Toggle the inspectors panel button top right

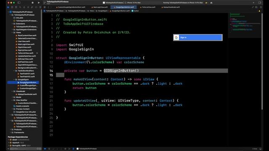[x=260, y=3]
